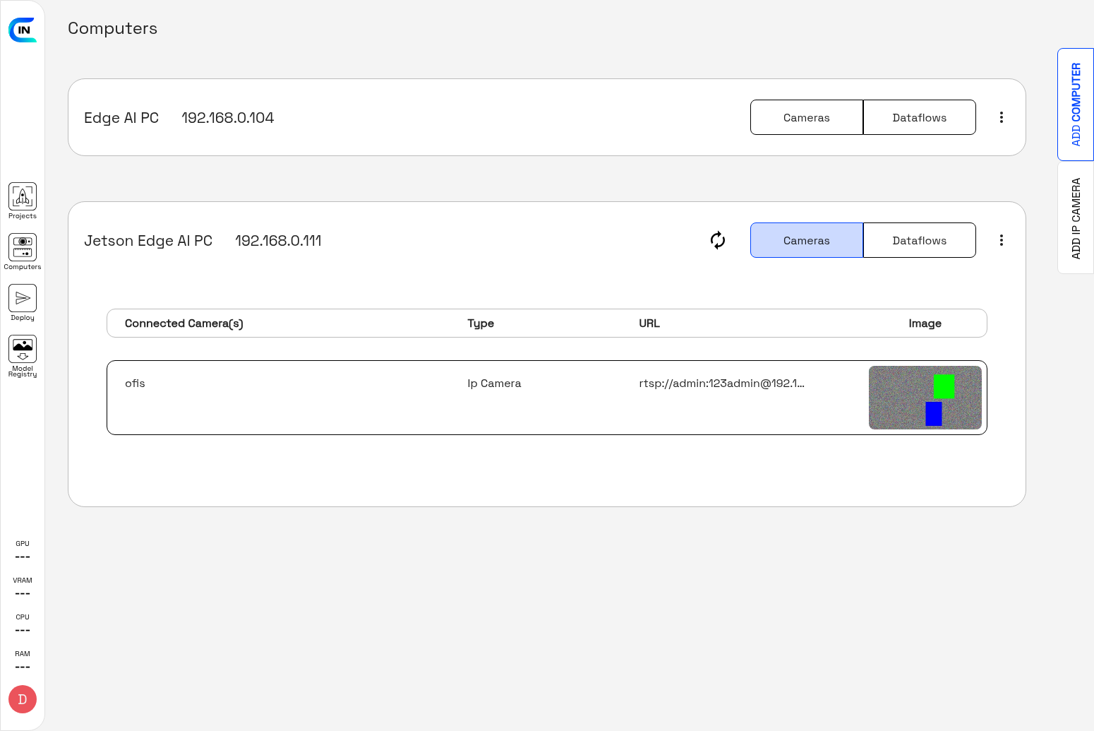Open the Projects section in sidebar
1094x731 pixels.
[x=23, y=197]
